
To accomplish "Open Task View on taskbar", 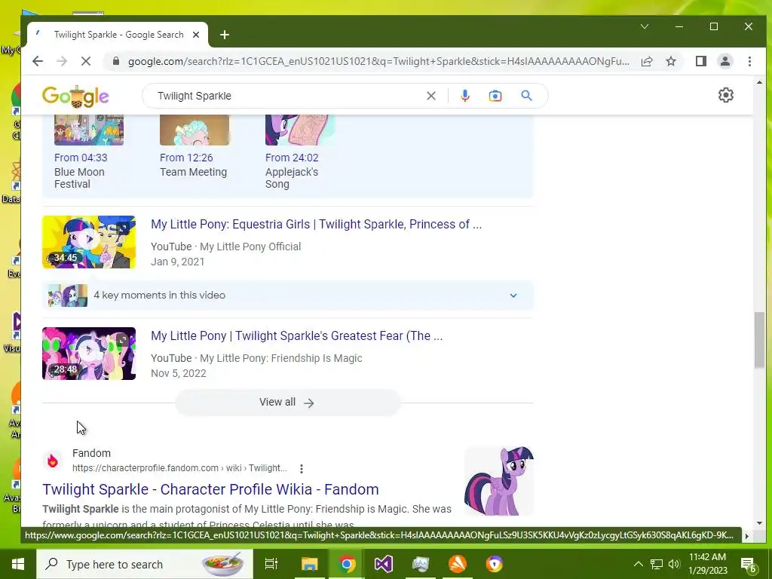I will tap(271, 564).
